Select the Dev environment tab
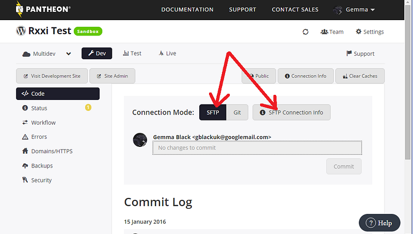Image resolution: width=413 pixels, height=234 pixels. (x=97, y=54)
